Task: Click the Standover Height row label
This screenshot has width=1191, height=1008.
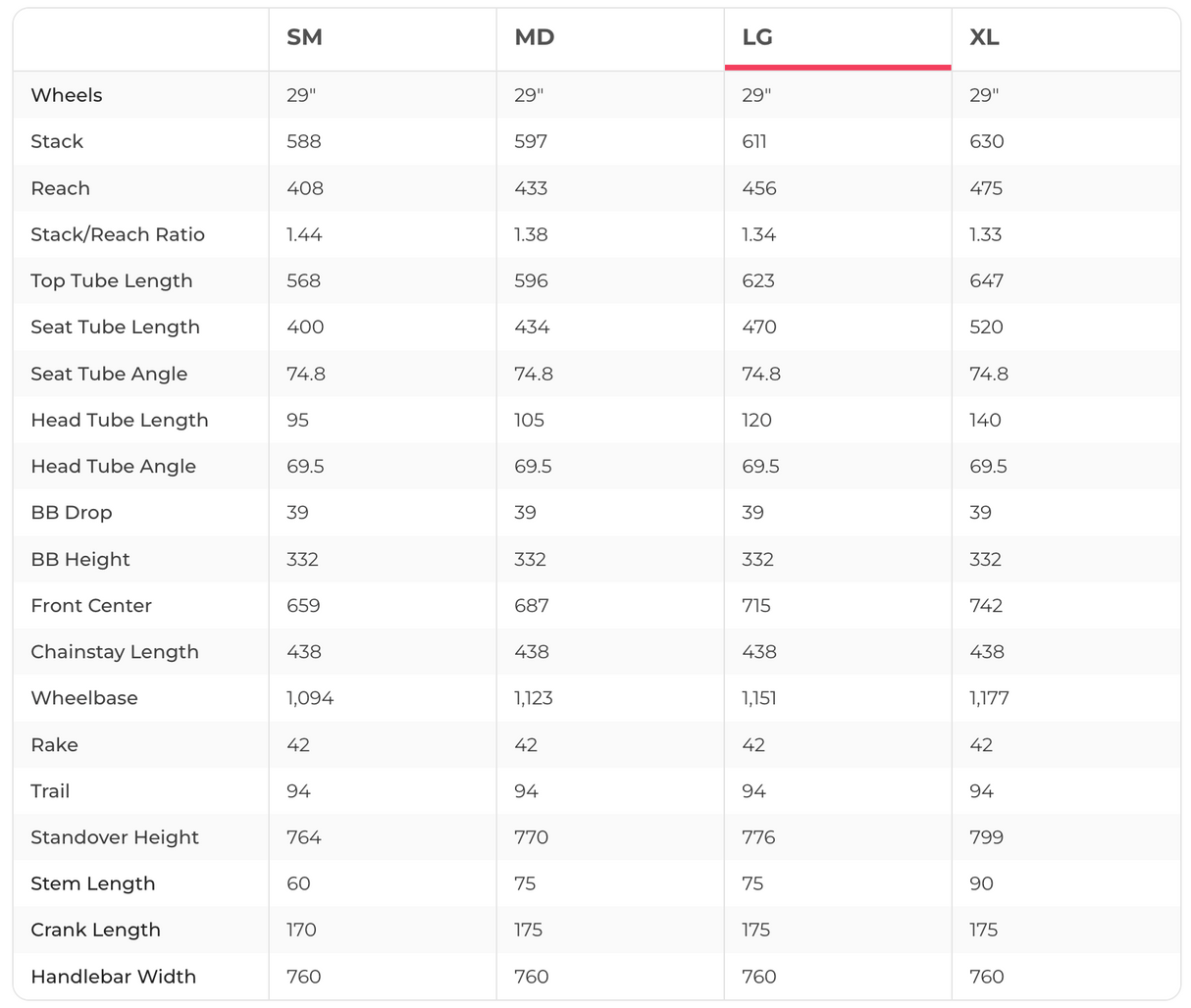Action: (115, 837)
